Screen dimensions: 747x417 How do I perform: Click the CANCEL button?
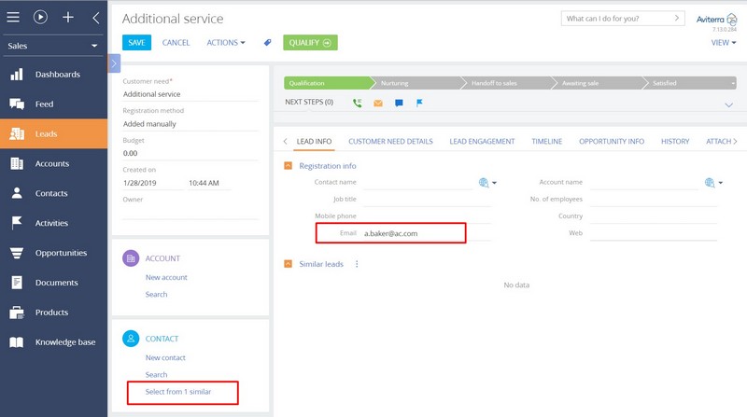pos(176,42)
